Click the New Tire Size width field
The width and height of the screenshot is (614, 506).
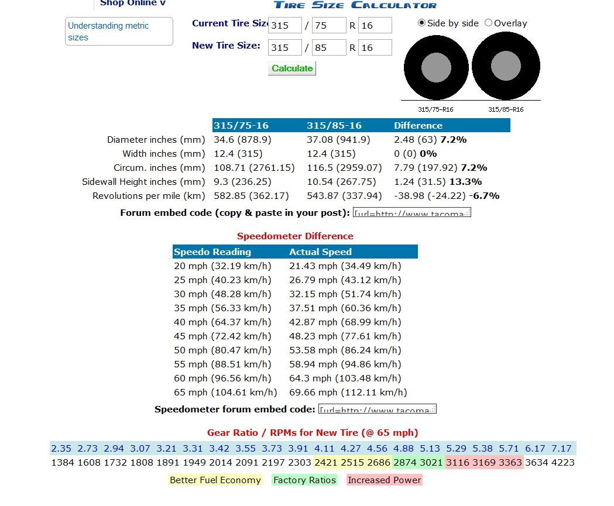pyautogui.click(x=285, y=47)
